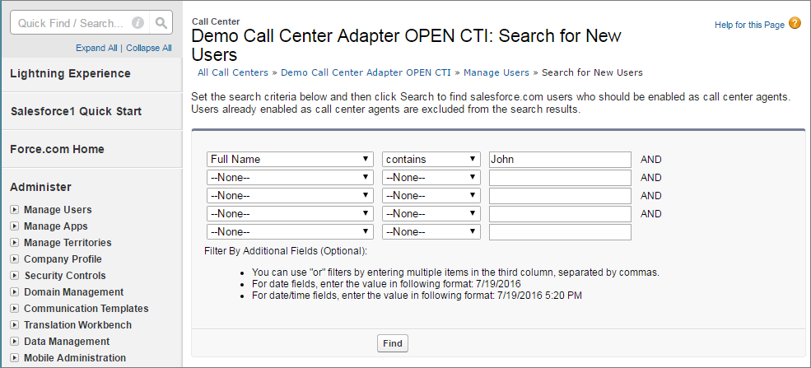Click the 'Filter By Additional Fields (Optional):' text
The width and height of the screenshot is (811, 368).
(286, 251)
